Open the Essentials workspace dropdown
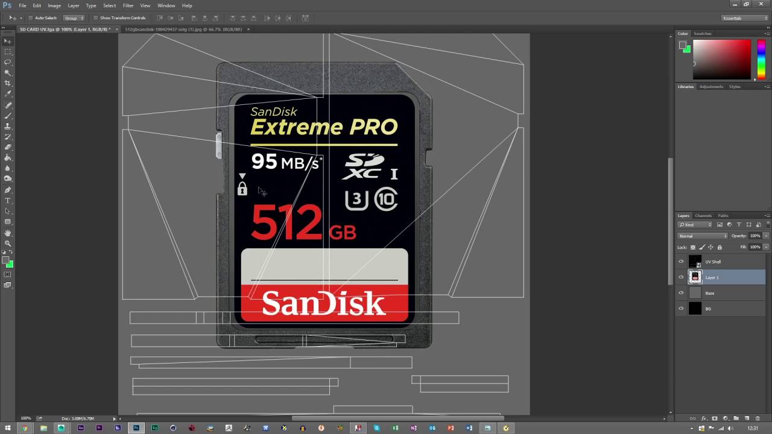The width and height of the screenshot is (772, 434). (745, 18)
